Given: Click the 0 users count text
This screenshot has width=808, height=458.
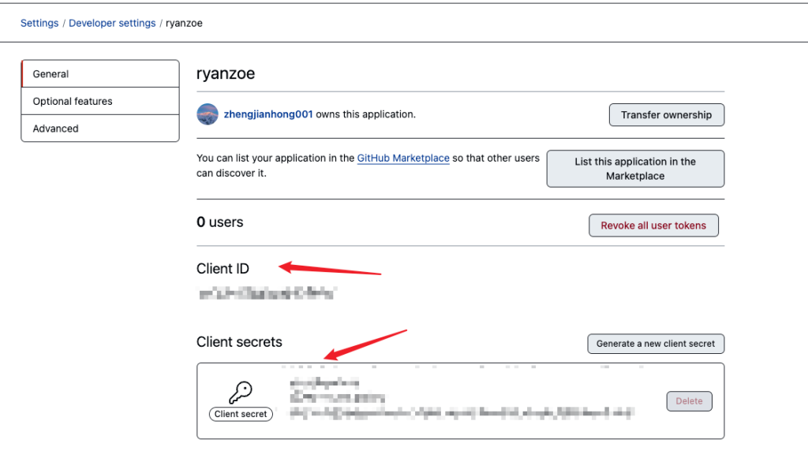Looking at the screenshot, I should pyautogui.click(x=220, y=222).
